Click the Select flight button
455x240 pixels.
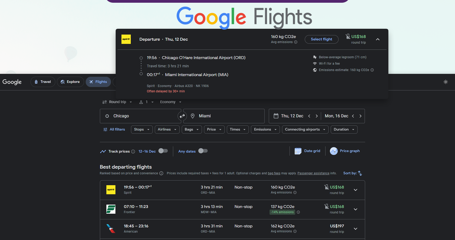point(321,39)
